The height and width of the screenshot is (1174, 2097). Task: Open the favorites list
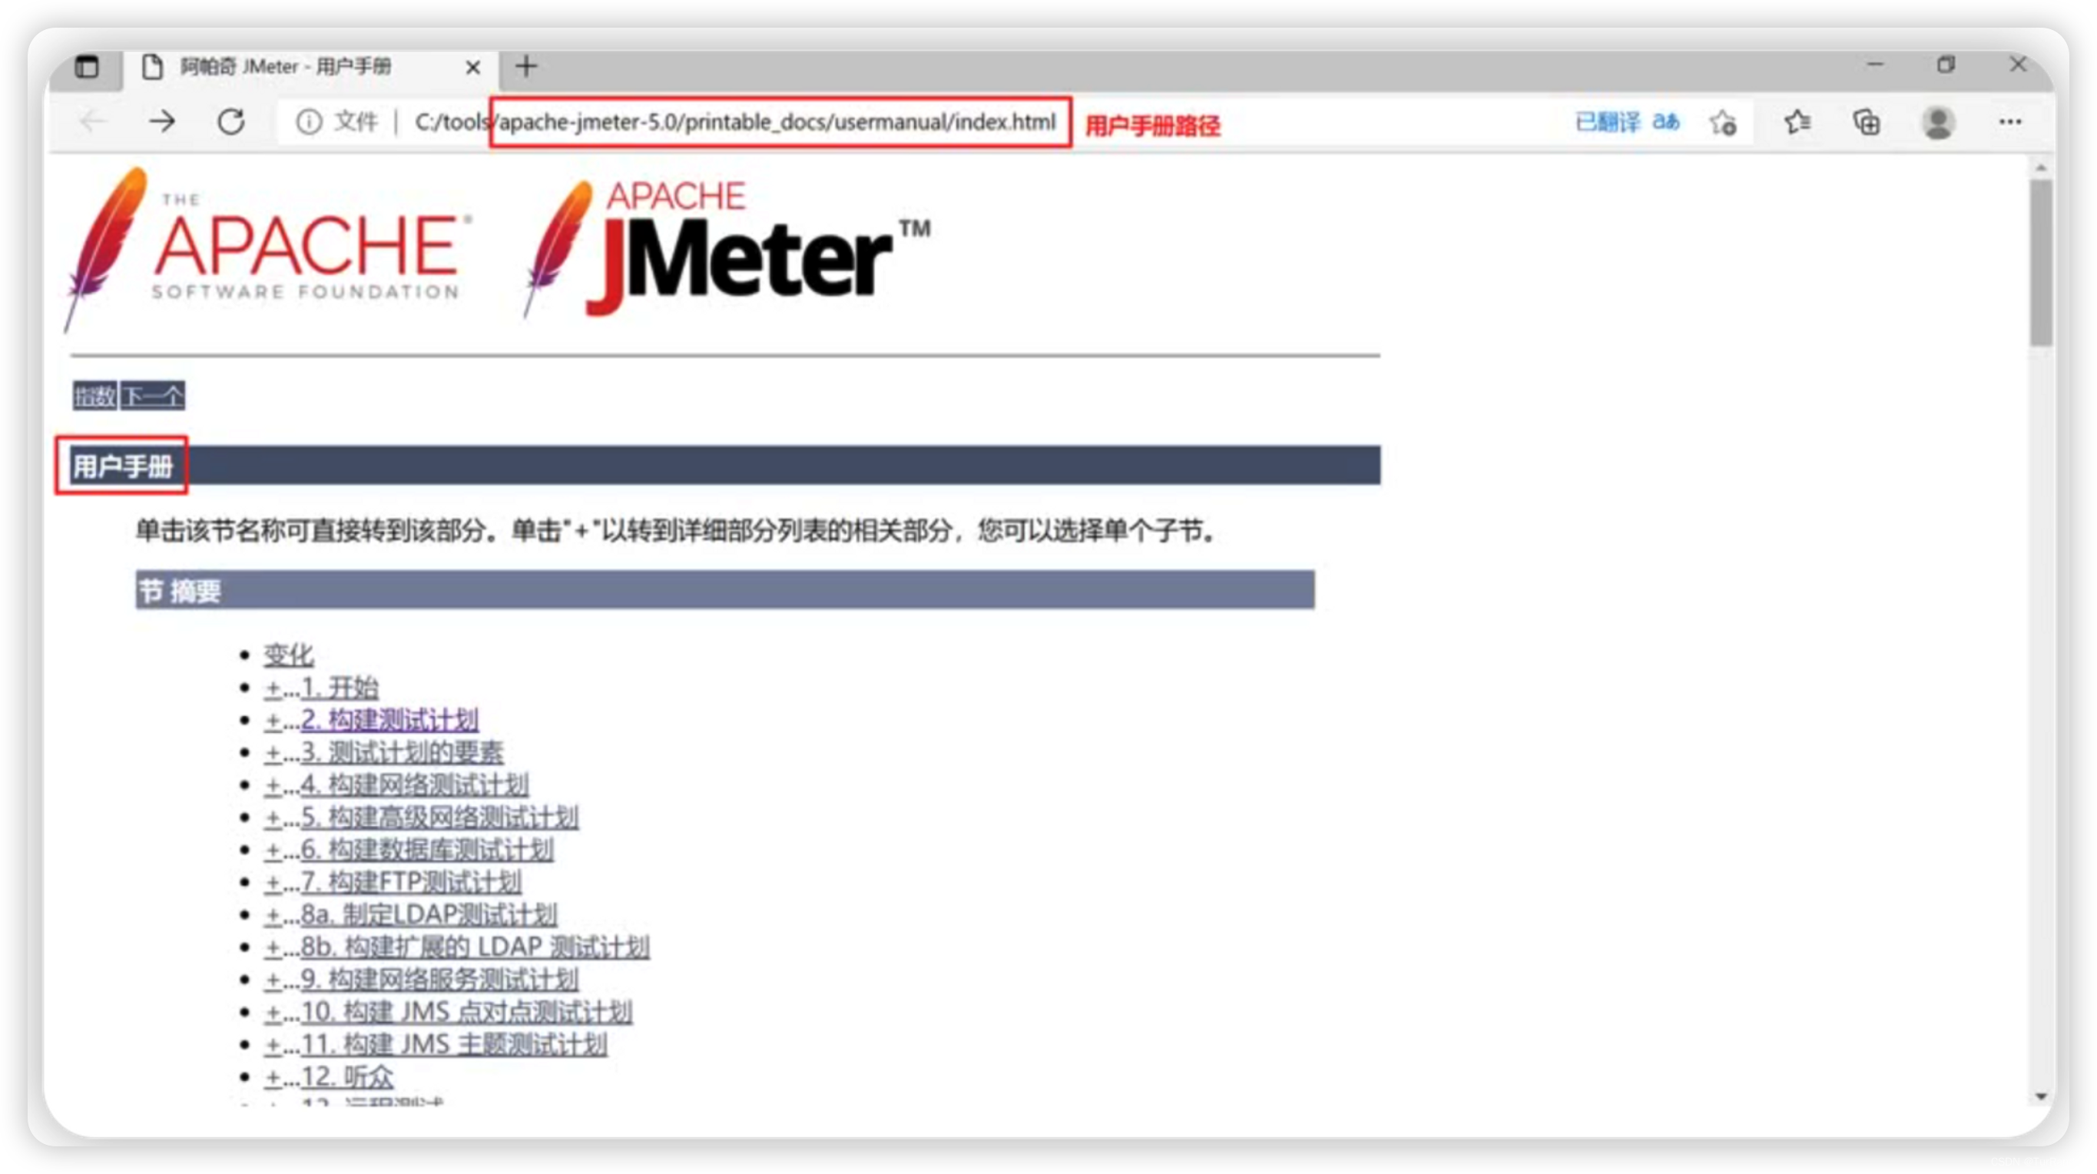click(x=1798, y=122)
